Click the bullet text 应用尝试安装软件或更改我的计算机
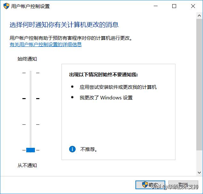203x194 pixels. tap(118, 87)
